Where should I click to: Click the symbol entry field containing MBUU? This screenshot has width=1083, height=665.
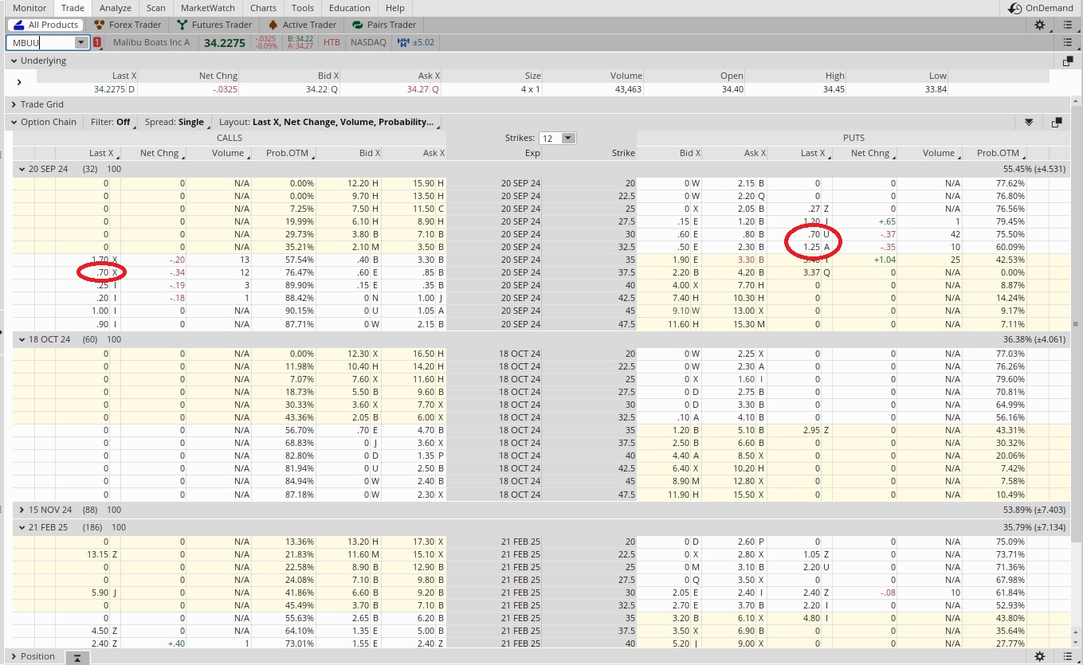[41, 43]
